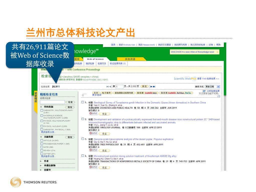The image size is (256, 192).
Task: Open 检索历史 search history
Action: [x=102, y=63]
